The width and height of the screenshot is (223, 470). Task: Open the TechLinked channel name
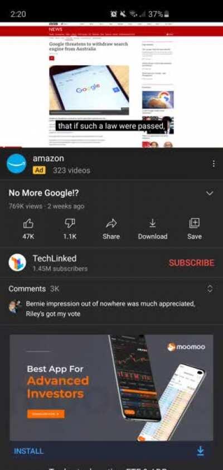pos(55,258)
